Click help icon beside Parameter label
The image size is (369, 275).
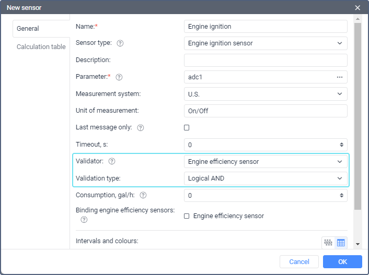pyautogui.click(x=119, y=77)
